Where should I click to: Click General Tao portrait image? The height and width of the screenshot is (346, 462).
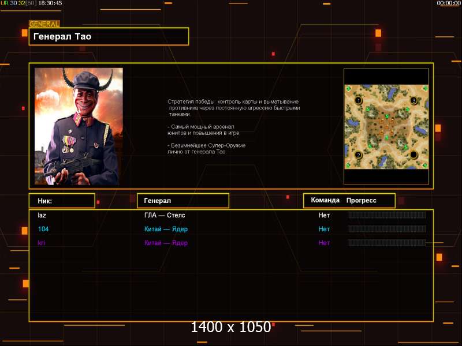click(x=79, y=126)
